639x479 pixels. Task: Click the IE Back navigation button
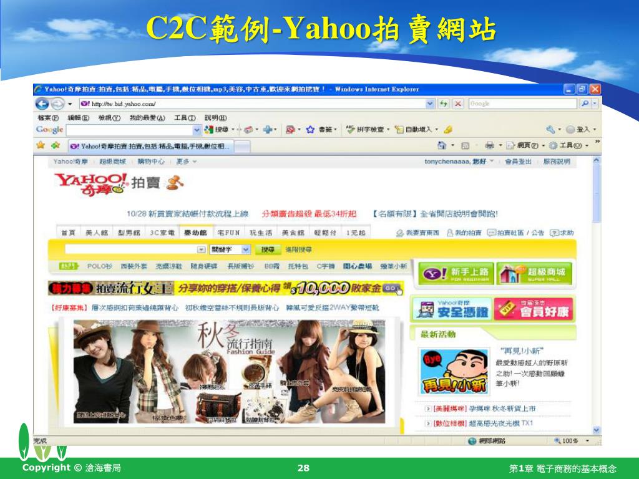pos(42,104)
